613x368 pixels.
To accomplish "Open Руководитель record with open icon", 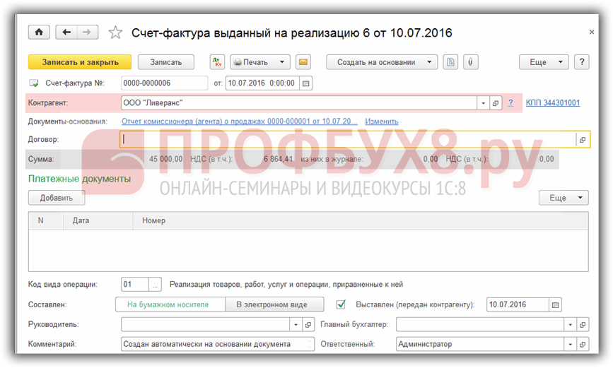I will pos(308,325).
